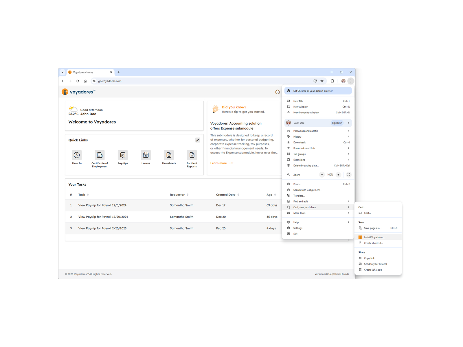Expand the Tab groups submenu
Image resolution: width=463 pixels, height=347 pixels.
(318, 154)
